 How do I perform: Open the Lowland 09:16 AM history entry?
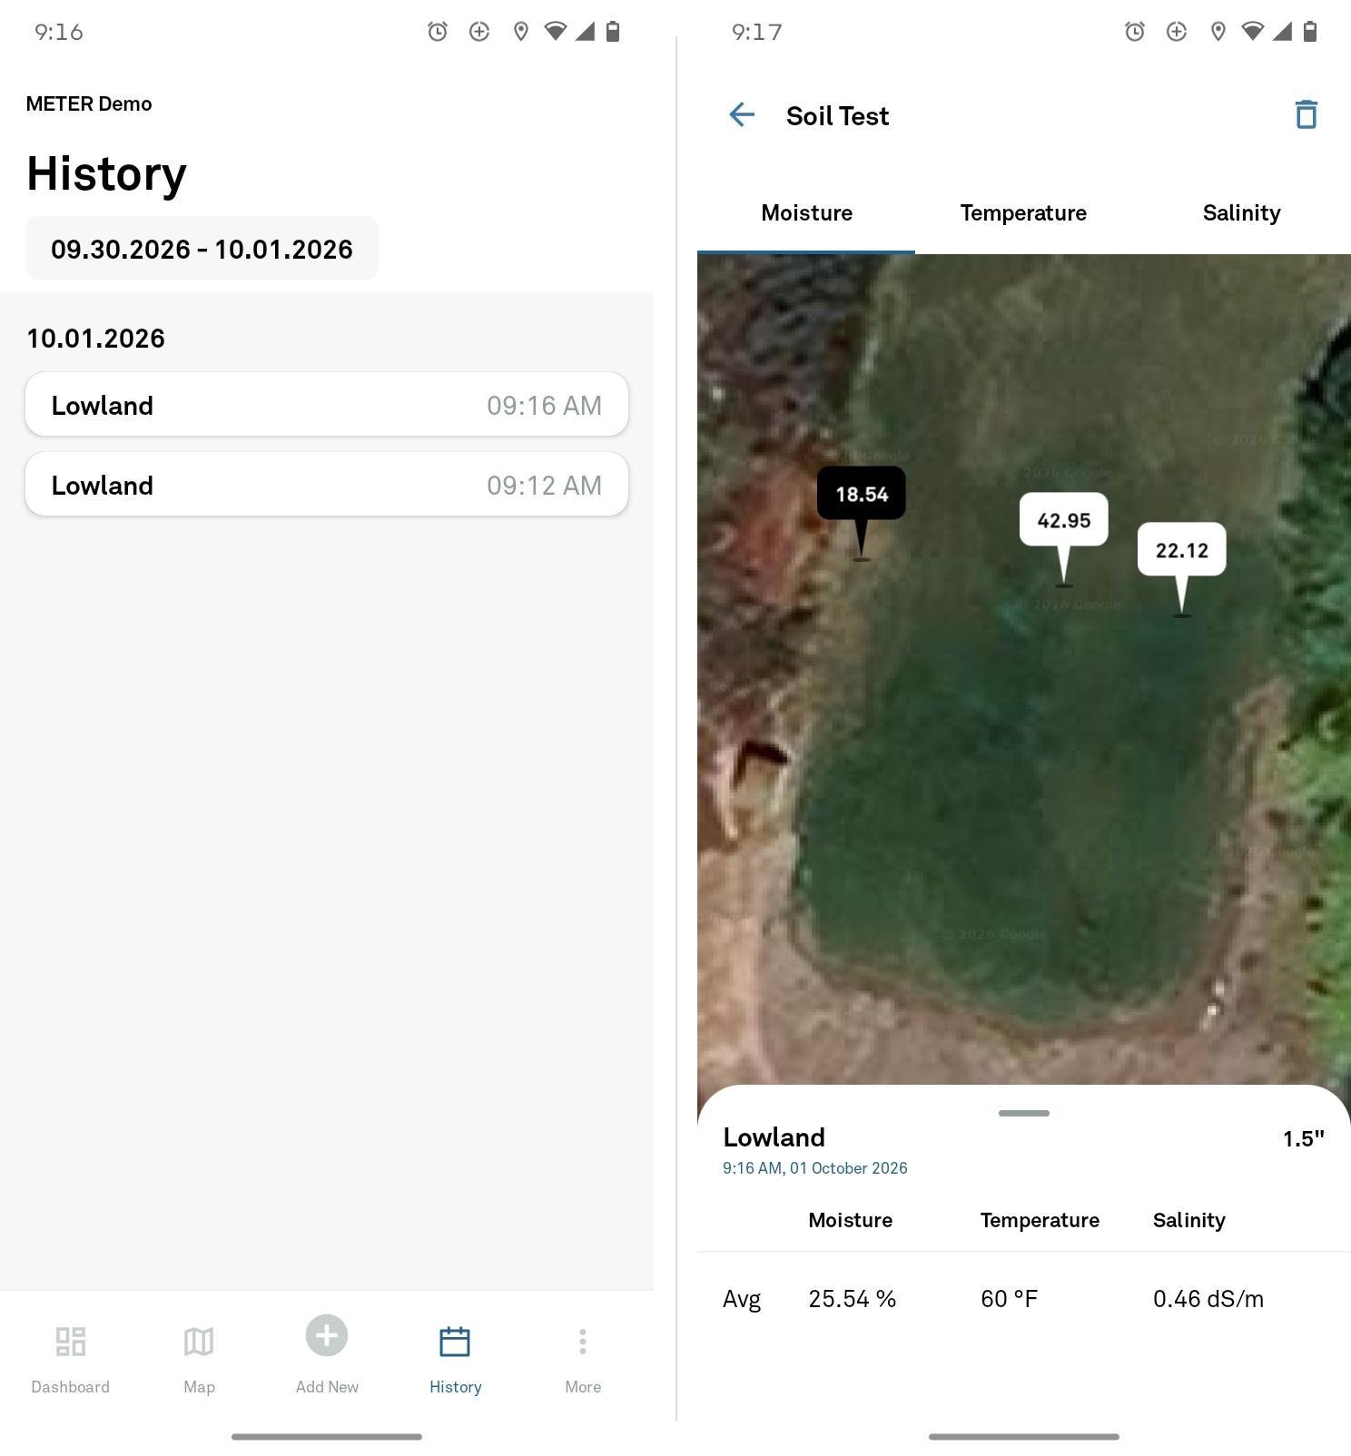point(327,405)
